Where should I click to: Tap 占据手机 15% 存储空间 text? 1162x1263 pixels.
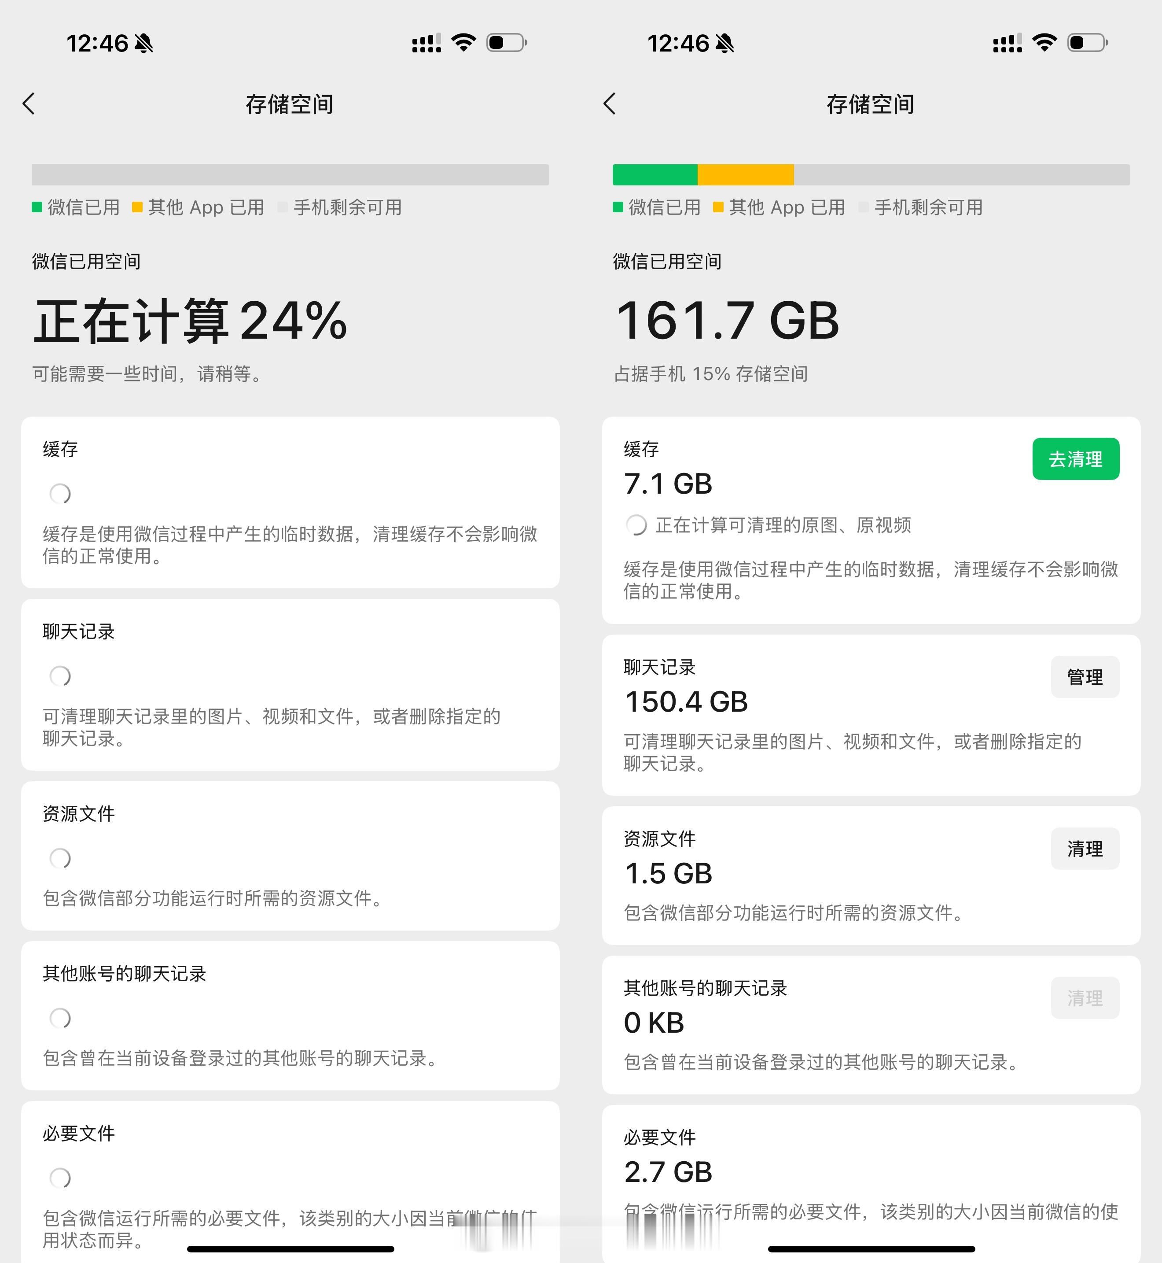tap(711, 373)
